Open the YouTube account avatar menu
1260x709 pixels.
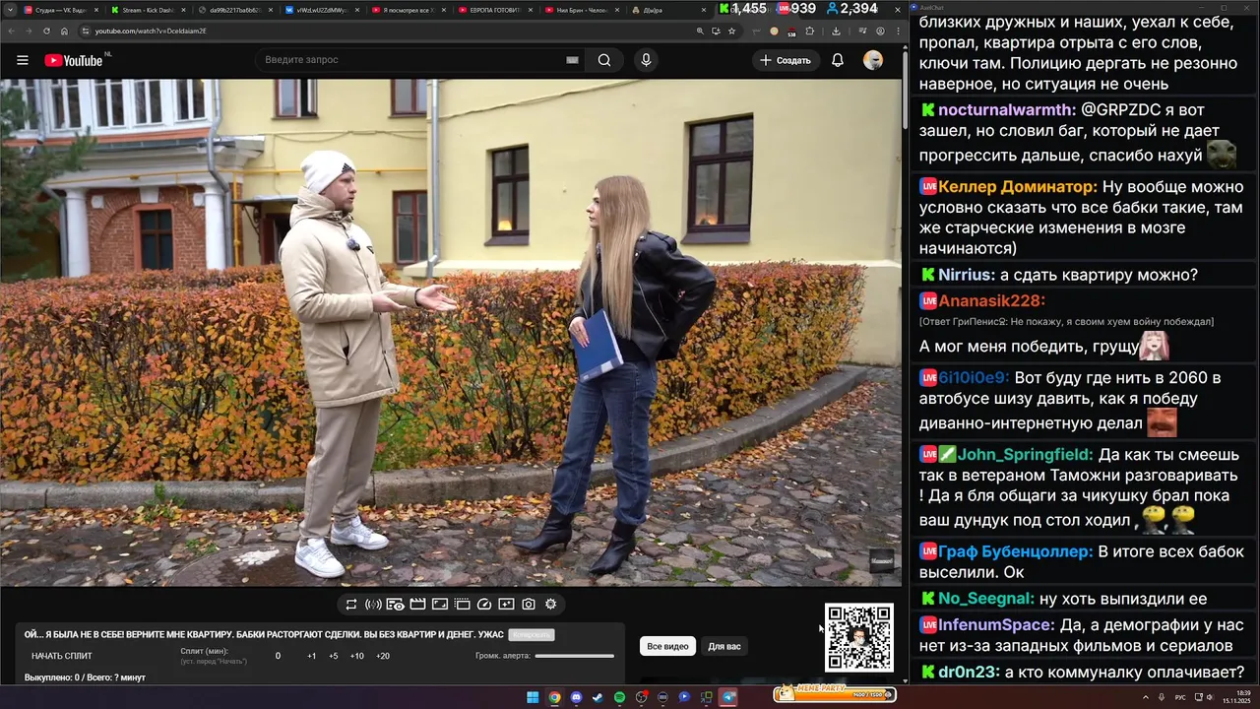873,60
